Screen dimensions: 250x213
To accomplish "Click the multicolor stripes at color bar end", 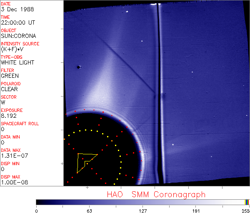I will (x=247, y=202).
